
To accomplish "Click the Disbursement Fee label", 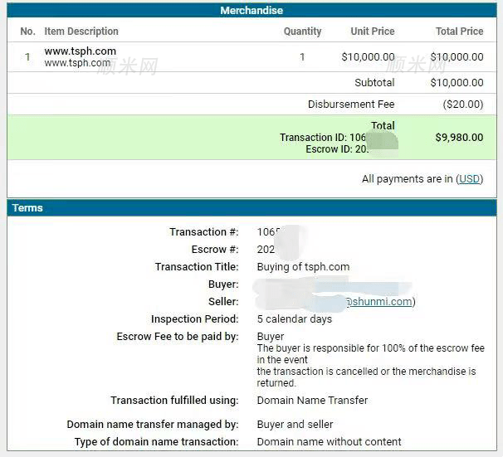I will tap(351, 105).
